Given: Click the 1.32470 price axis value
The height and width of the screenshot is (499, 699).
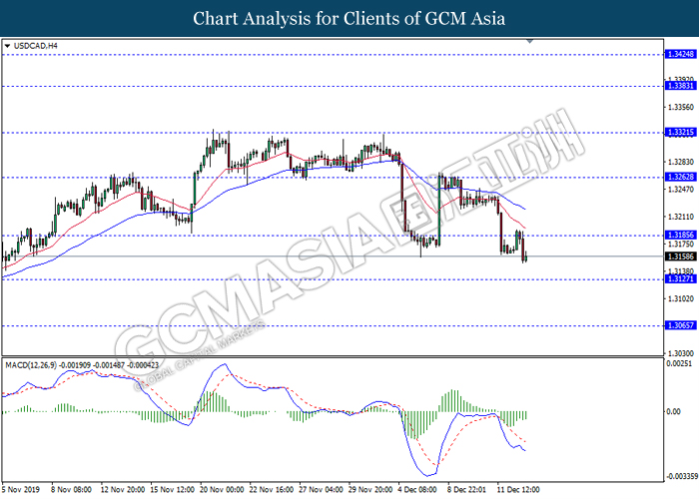Looking at the screenshot, I should coord(681,190).
